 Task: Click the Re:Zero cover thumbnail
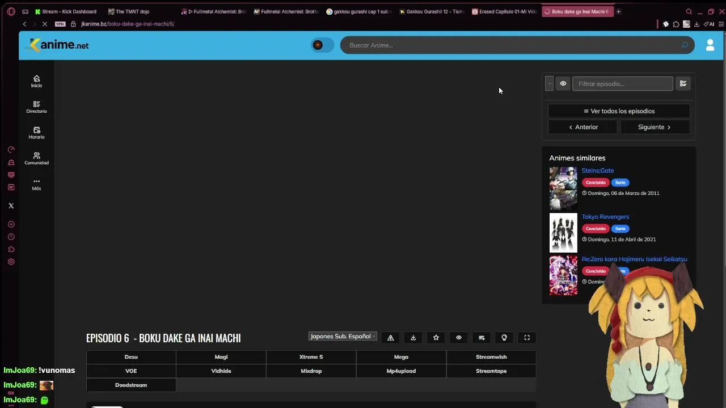click(563, 275)
